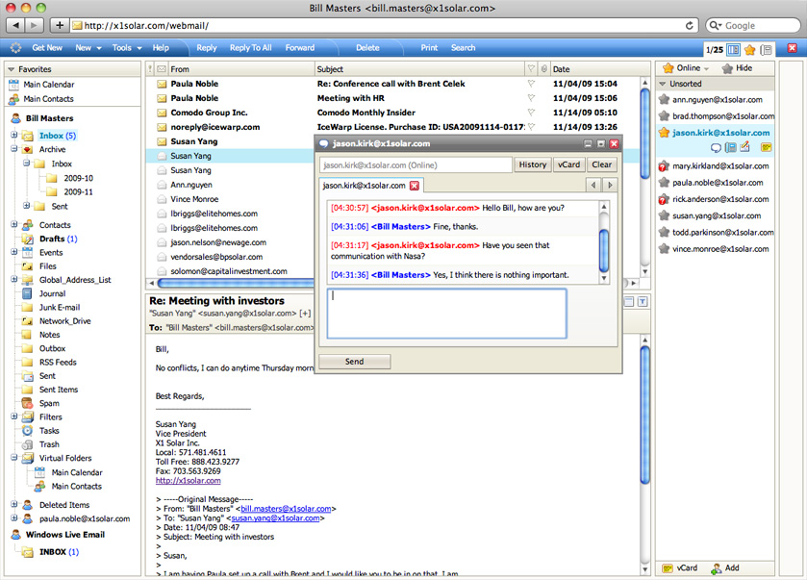The height and width of the screenshot is (580, 807).
Task: Toggle Hide offline contacts
Action: 736,68
